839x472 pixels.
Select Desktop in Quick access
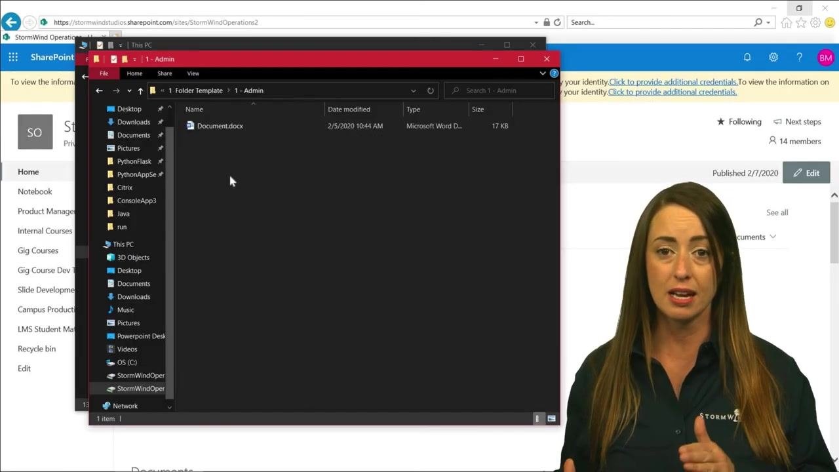129,109
